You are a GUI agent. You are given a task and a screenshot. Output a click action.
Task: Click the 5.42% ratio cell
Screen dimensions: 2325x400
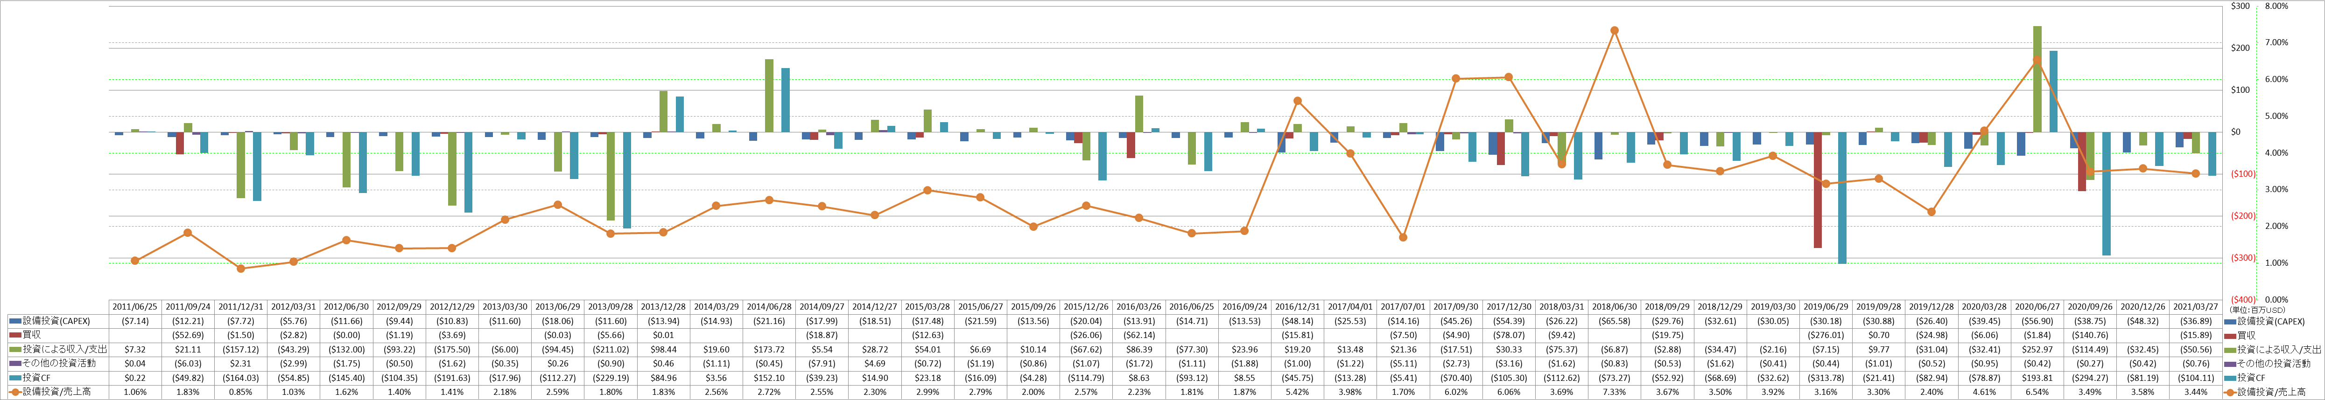click(x=1297, y=393)
